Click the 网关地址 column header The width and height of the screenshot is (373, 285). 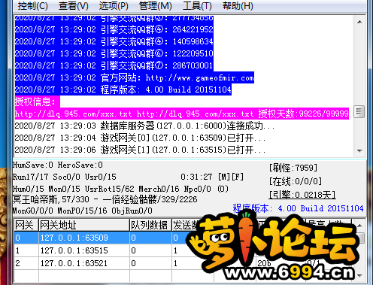(x=84, y=225)
